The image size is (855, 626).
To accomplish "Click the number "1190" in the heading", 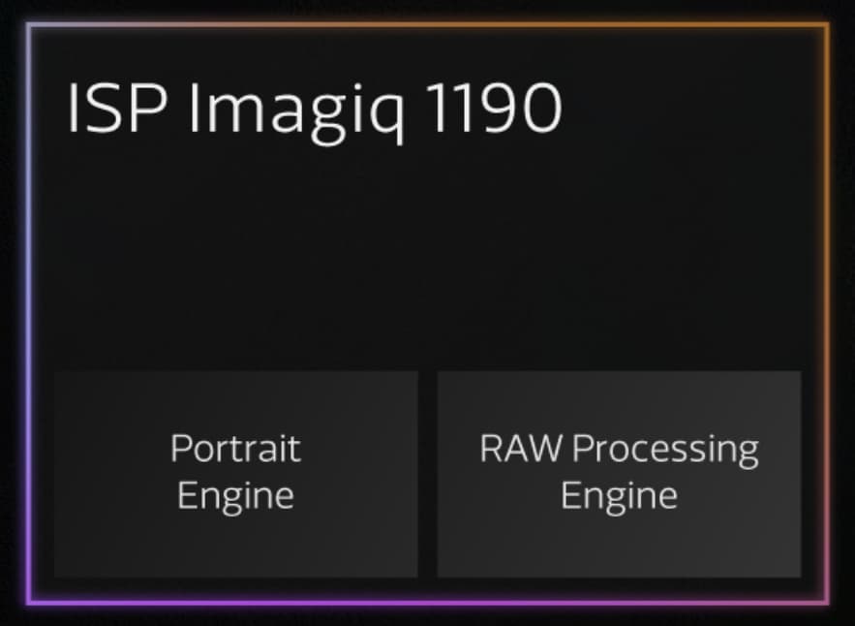I will (x=495, y=108).
